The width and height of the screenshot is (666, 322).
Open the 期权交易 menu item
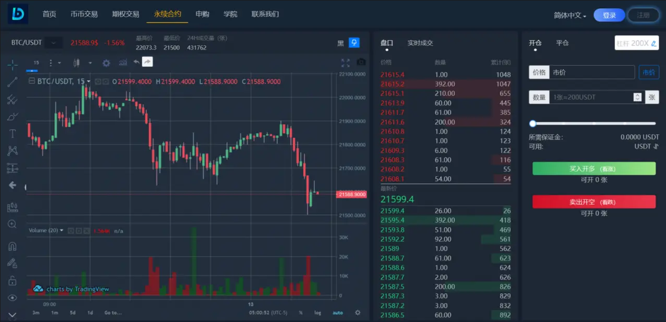click(x=125, y=14)
